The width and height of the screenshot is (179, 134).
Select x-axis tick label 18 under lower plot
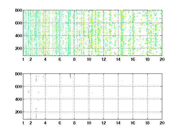coord(147,123)
